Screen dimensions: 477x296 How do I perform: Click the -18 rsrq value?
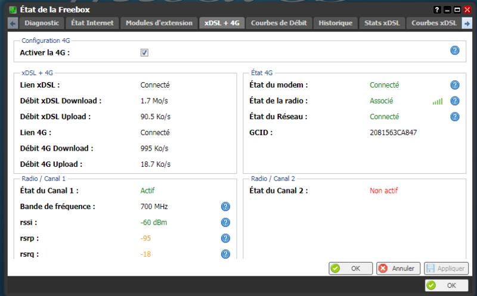145,254
